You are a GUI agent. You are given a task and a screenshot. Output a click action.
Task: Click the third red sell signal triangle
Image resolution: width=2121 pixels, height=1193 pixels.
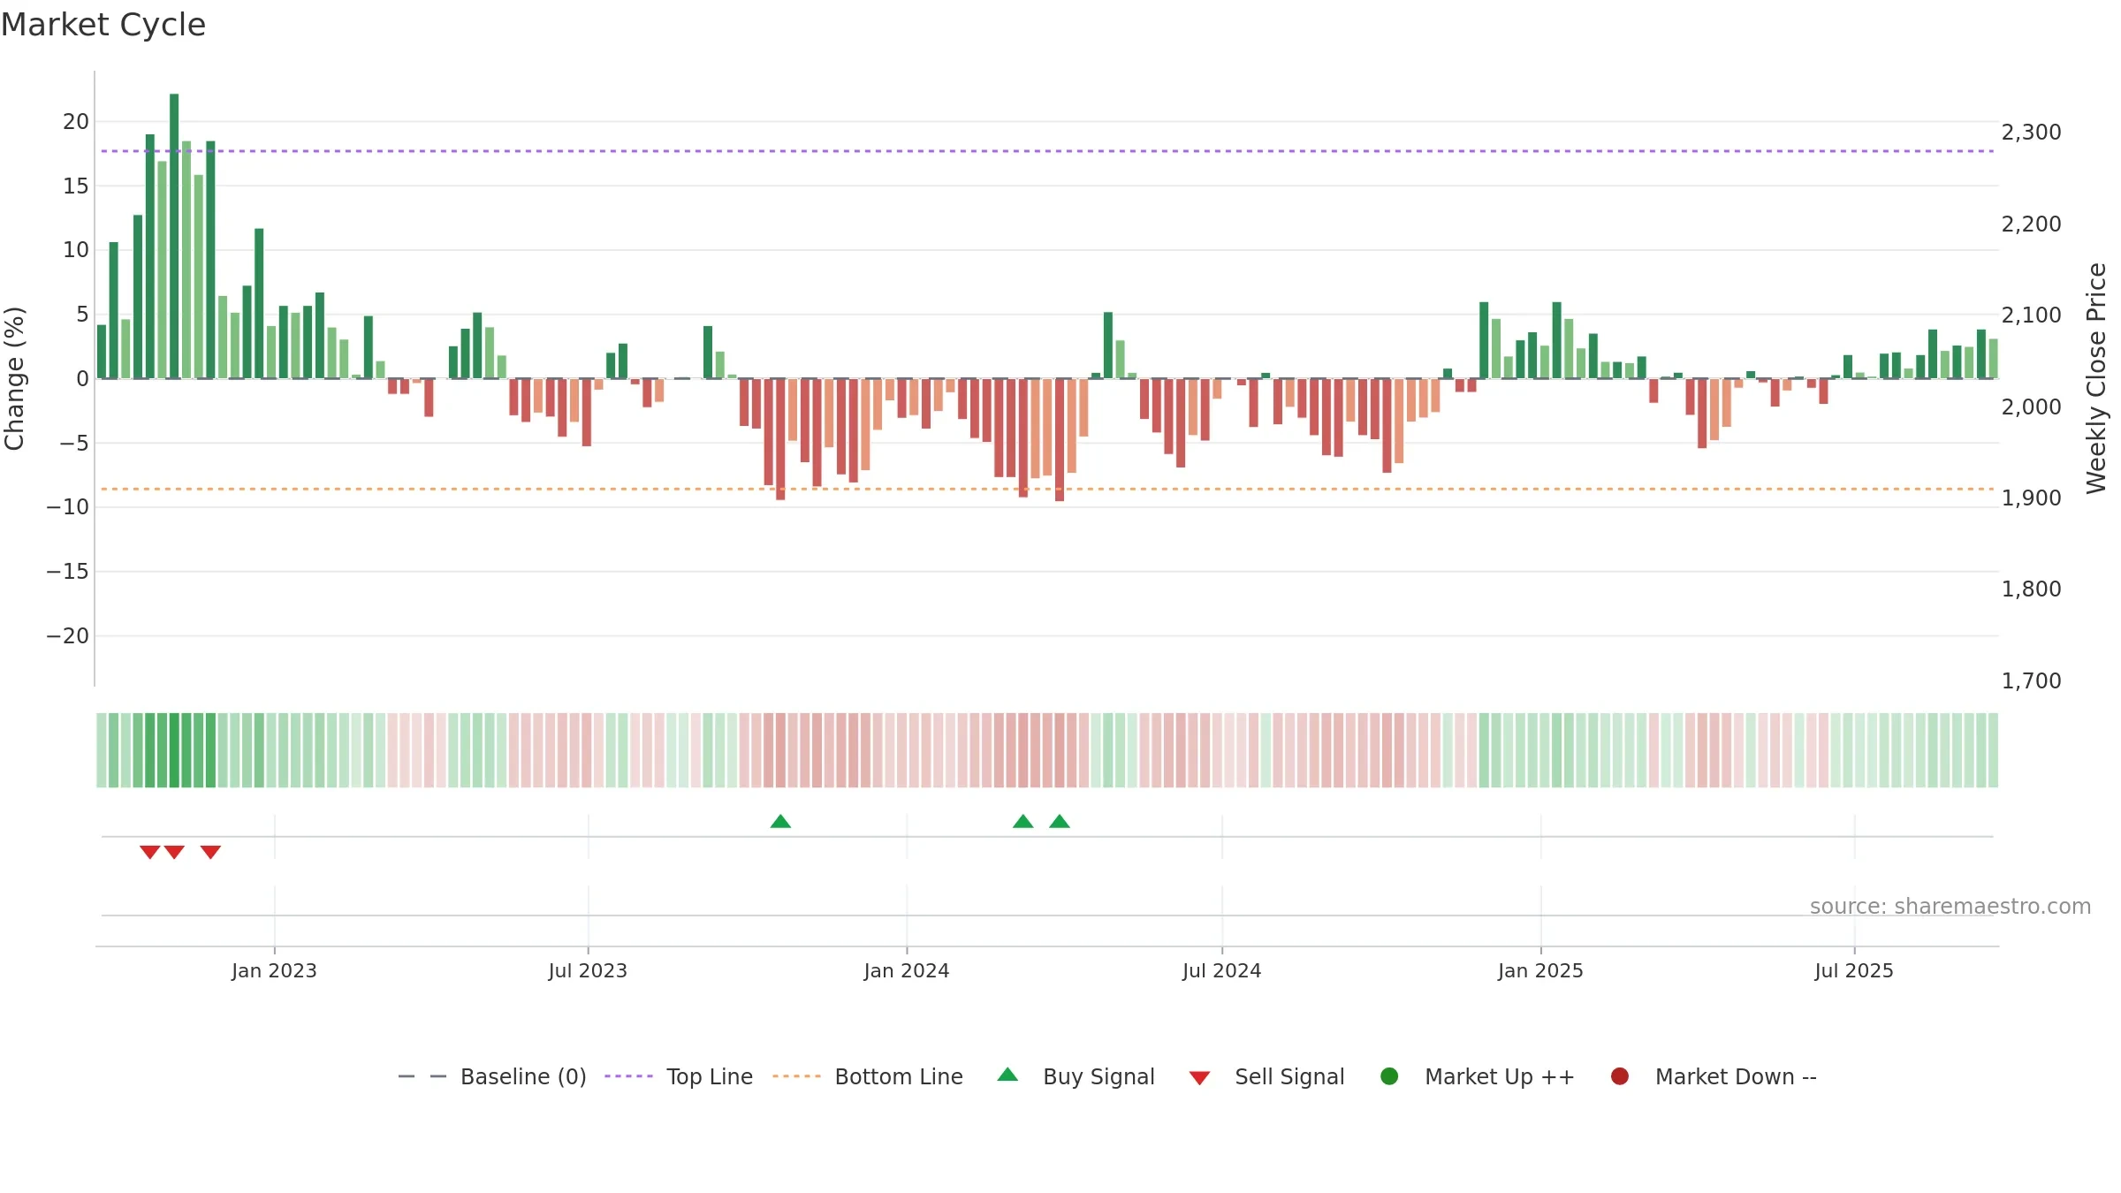click(x=210, y=852)
